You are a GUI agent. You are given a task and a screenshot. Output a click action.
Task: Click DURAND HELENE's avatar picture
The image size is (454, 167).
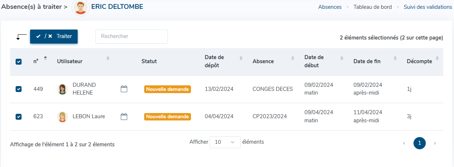(62, 89)
